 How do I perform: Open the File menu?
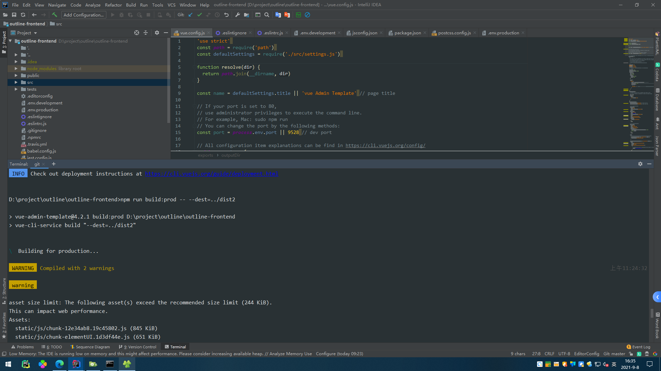[15, 5]
